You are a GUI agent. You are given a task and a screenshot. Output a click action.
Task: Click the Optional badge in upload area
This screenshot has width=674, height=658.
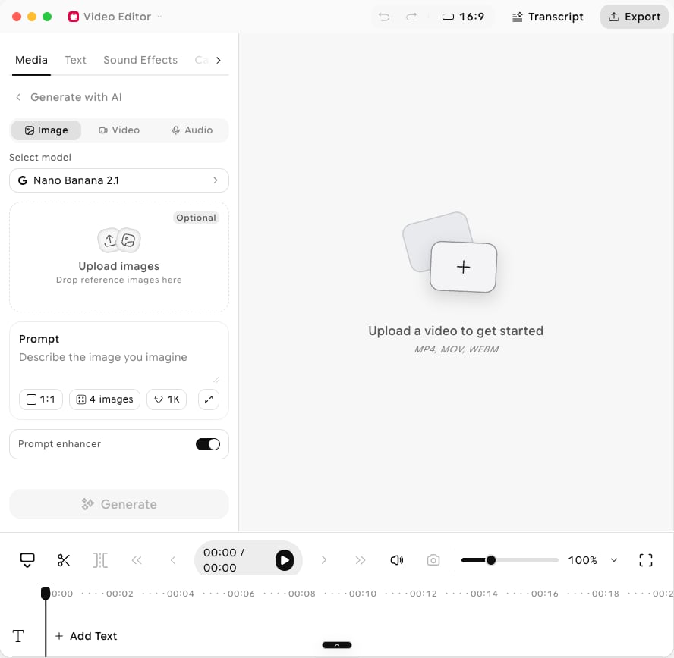197,218
